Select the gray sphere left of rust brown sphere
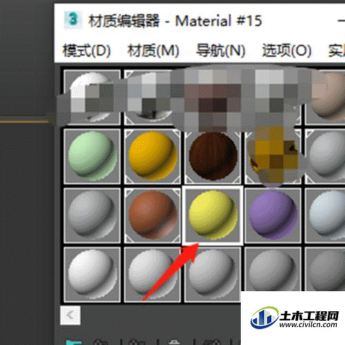This screenshot has height=345, width=345. (92, 215)
